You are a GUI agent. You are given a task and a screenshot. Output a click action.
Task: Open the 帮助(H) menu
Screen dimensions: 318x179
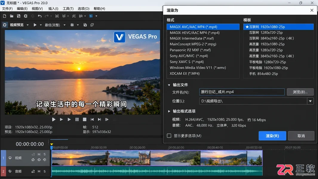coord(99,9)
